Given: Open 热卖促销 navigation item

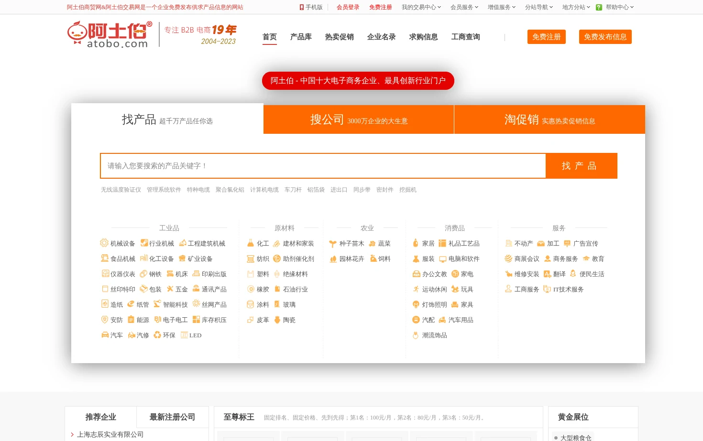Looking at the screenshot, I should coord(340,37).
